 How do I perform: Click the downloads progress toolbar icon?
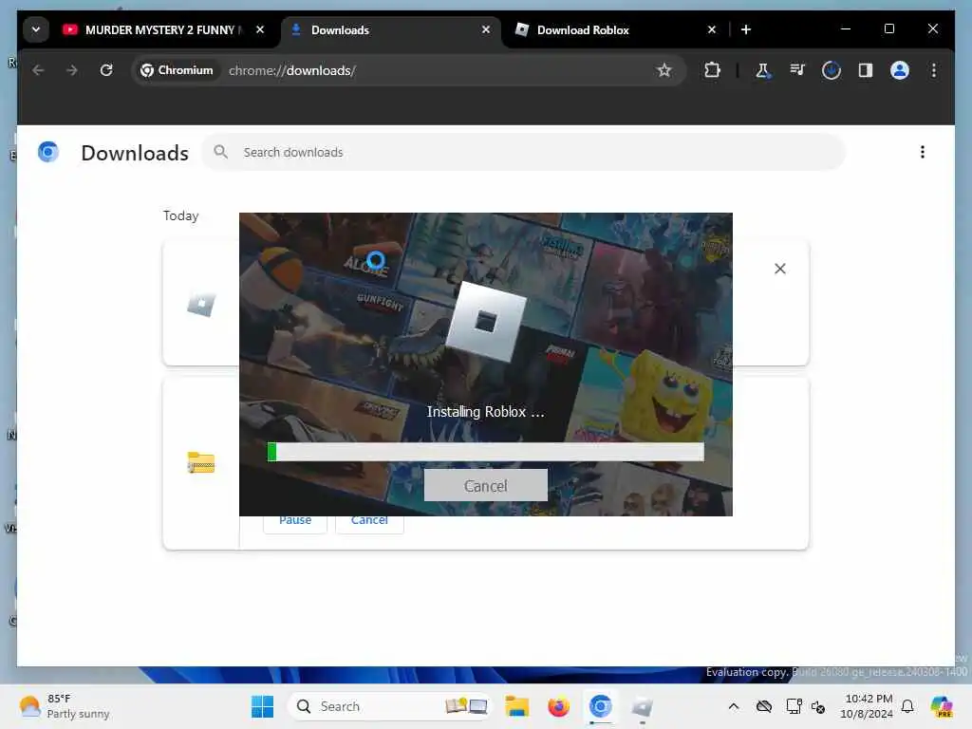pos(832,70)
